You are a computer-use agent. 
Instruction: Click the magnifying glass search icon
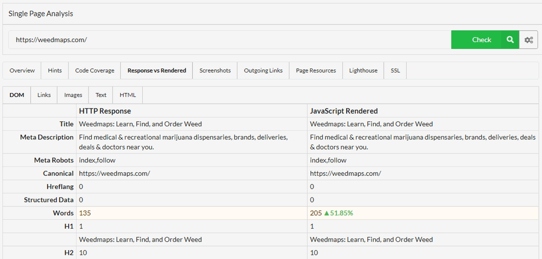click(x=510, y=40)
